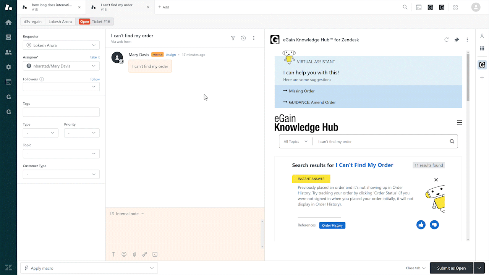Switch to ticket #15 tab
This screenshot has width=489, height=275.
52,7
